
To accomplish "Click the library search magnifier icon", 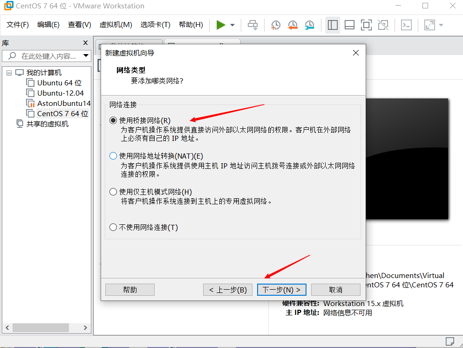I will [x=12, y=56].
